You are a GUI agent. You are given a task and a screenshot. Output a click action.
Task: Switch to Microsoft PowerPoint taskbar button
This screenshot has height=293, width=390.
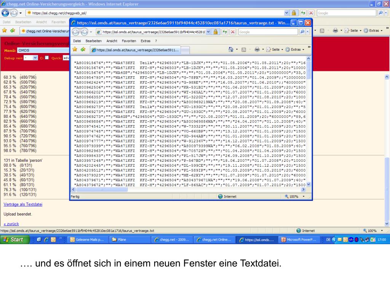pyautogui.click(x=299, y=240)
